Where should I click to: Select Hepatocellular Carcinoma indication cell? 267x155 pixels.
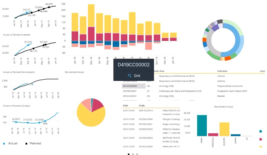tap(230, 86)
